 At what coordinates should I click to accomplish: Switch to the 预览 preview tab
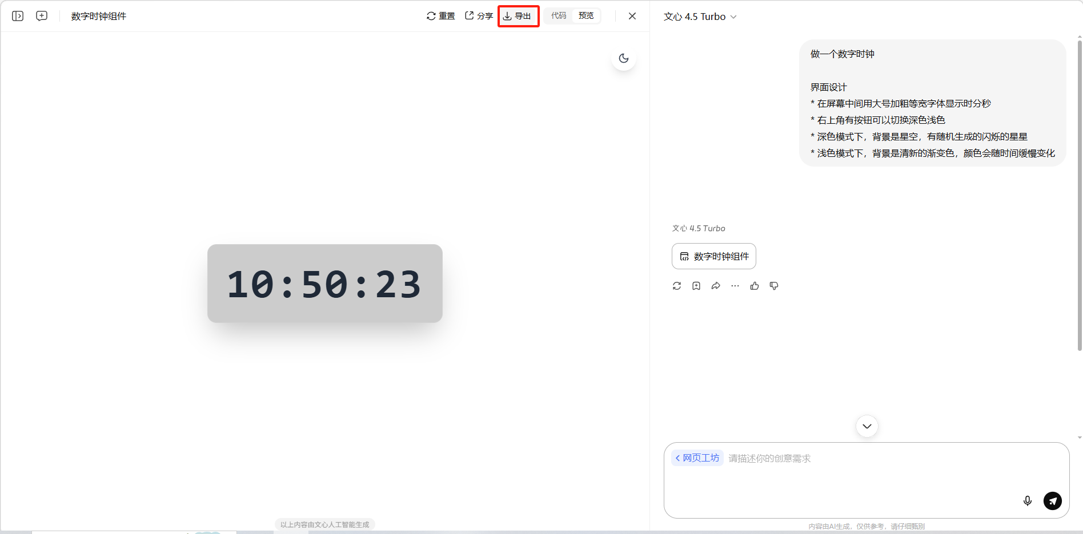click(586, 16)
